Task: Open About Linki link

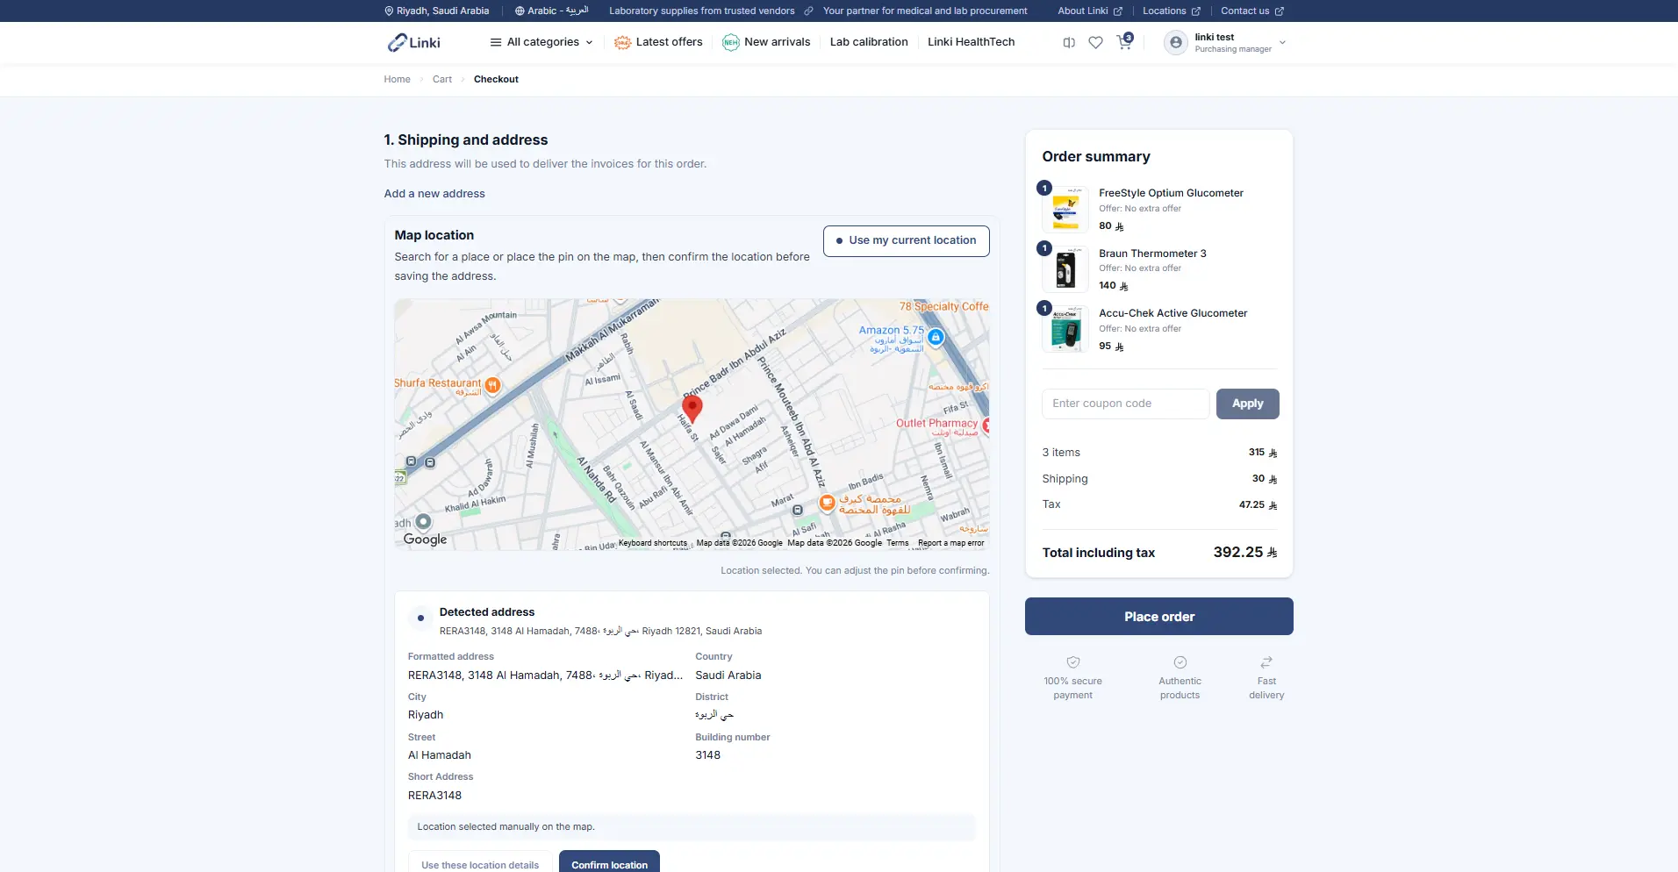Action: [x=1090, y=11]
